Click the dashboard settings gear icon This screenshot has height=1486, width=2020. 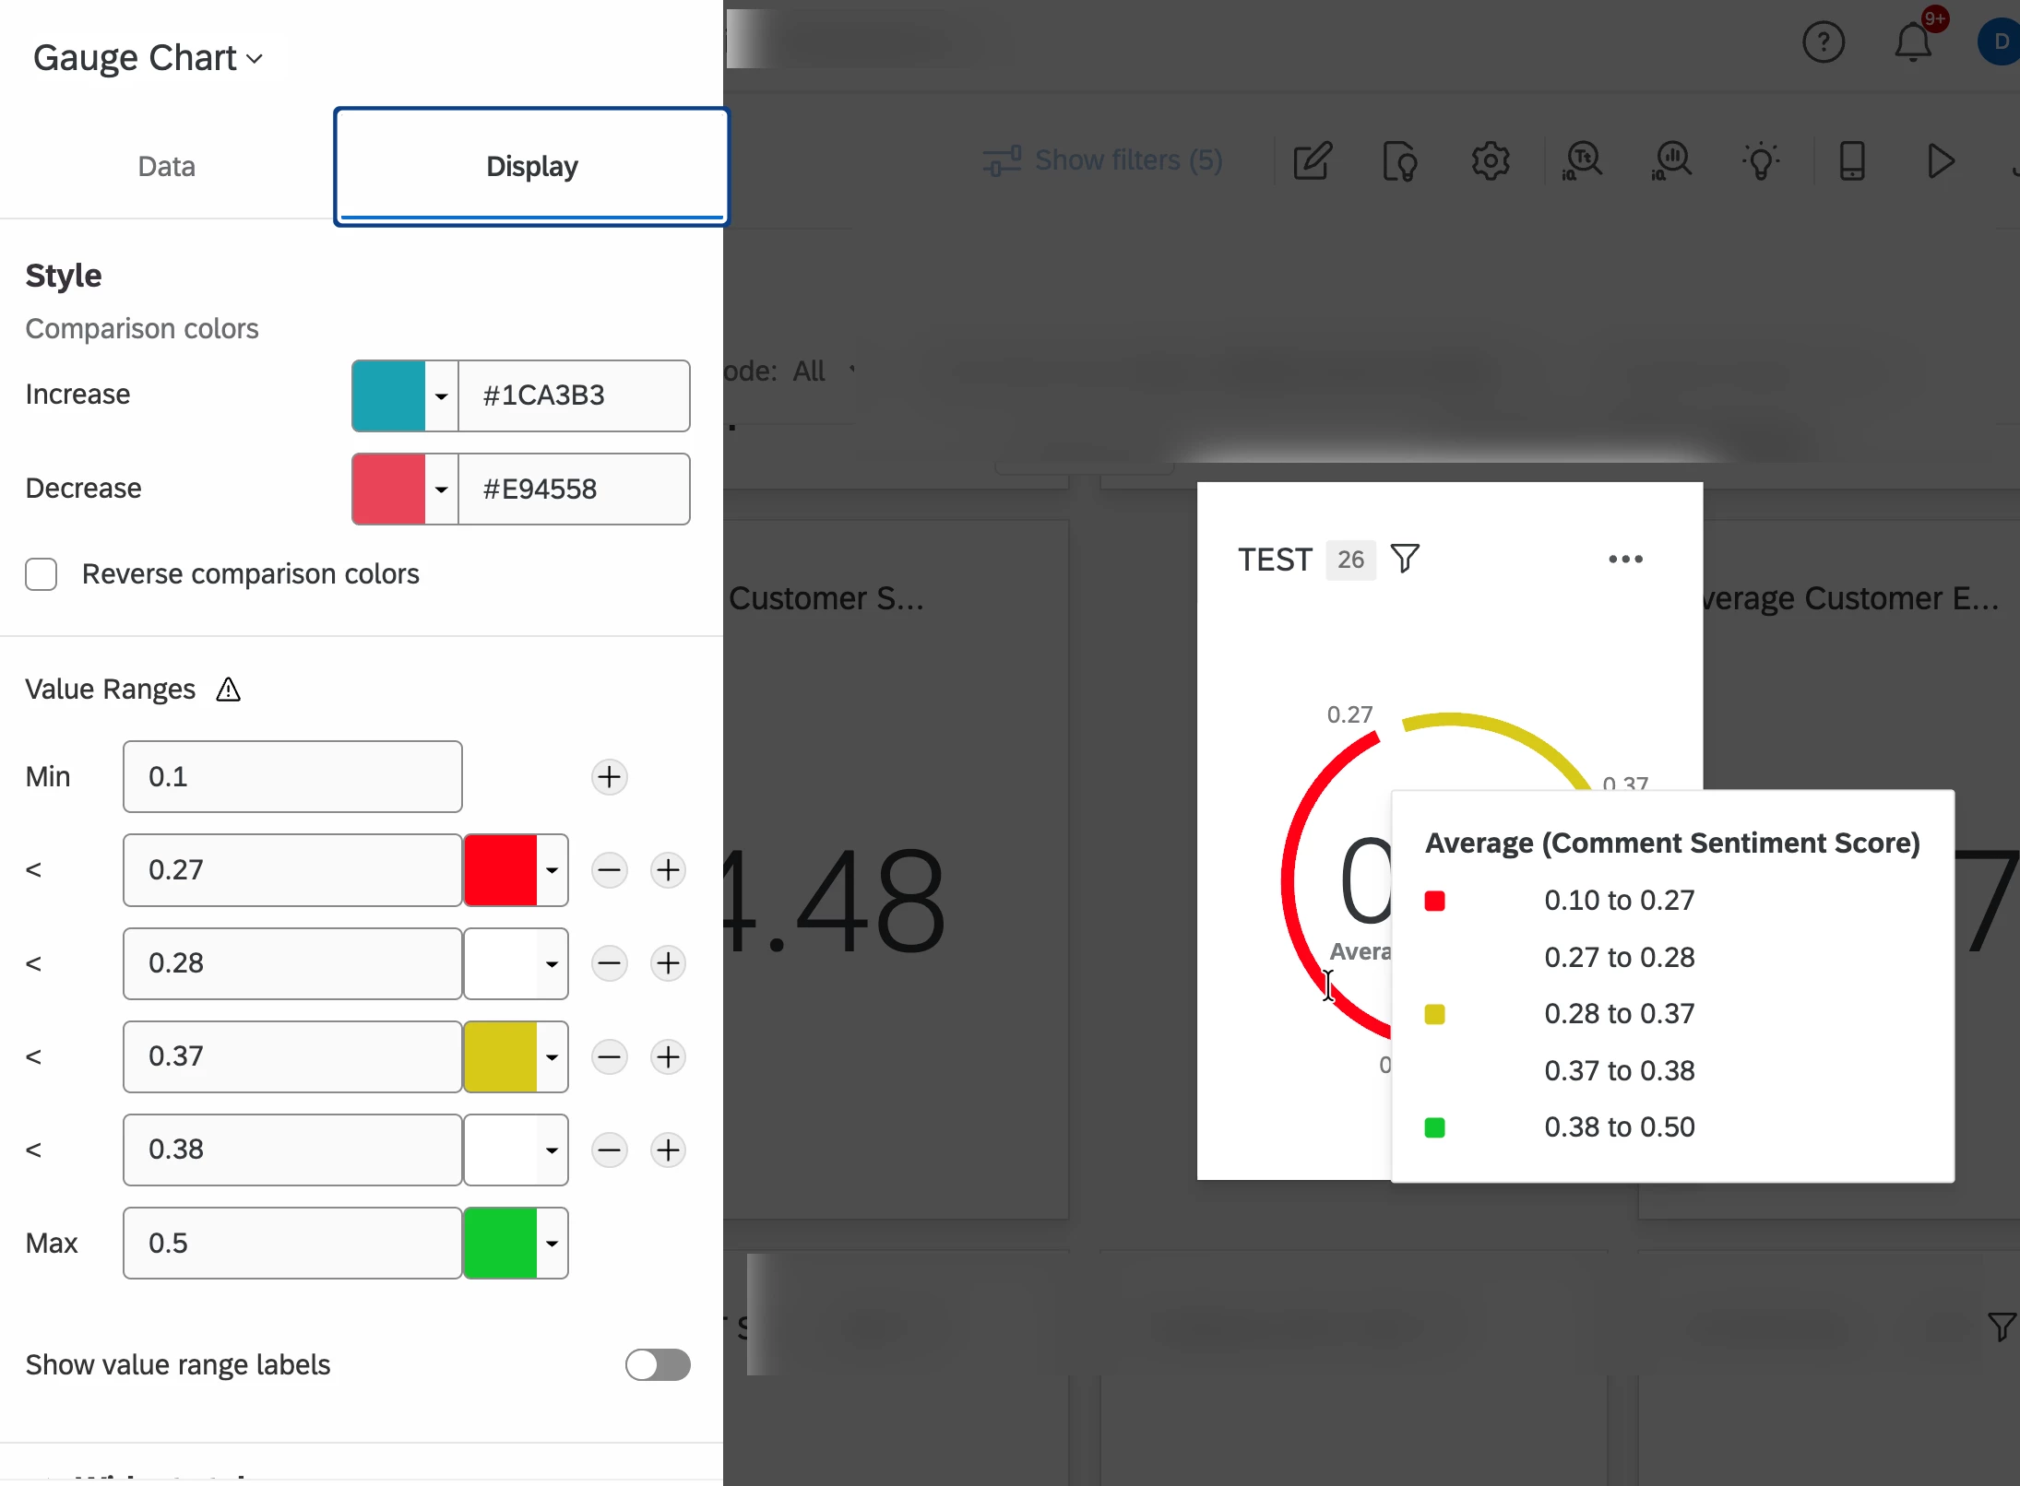point(1490,161)
